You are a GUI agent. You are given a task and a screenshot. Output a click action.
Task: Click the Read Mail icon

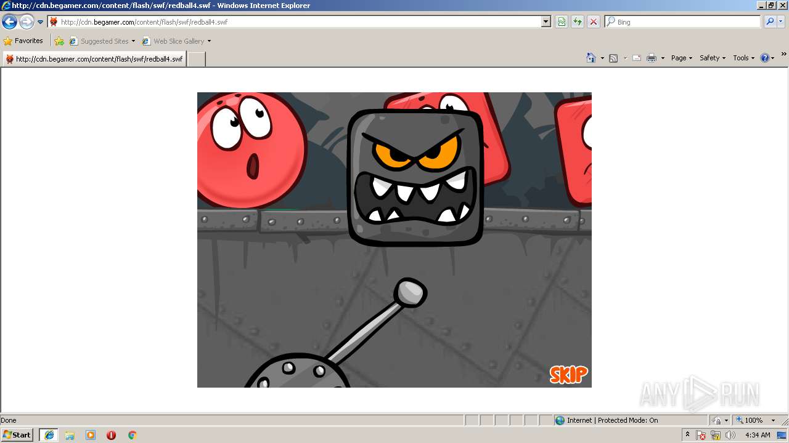(x=637, y=58)
